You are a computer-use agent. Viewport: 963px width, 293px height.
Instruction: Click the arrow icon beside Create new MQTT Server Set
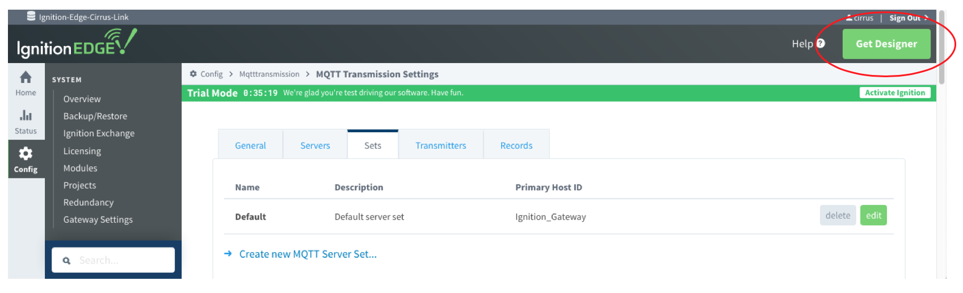(228, 254)
